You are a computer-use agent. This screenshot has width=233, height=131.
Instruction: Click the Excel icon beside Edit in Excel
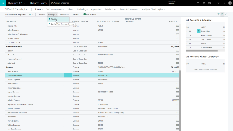coord(84,15)
